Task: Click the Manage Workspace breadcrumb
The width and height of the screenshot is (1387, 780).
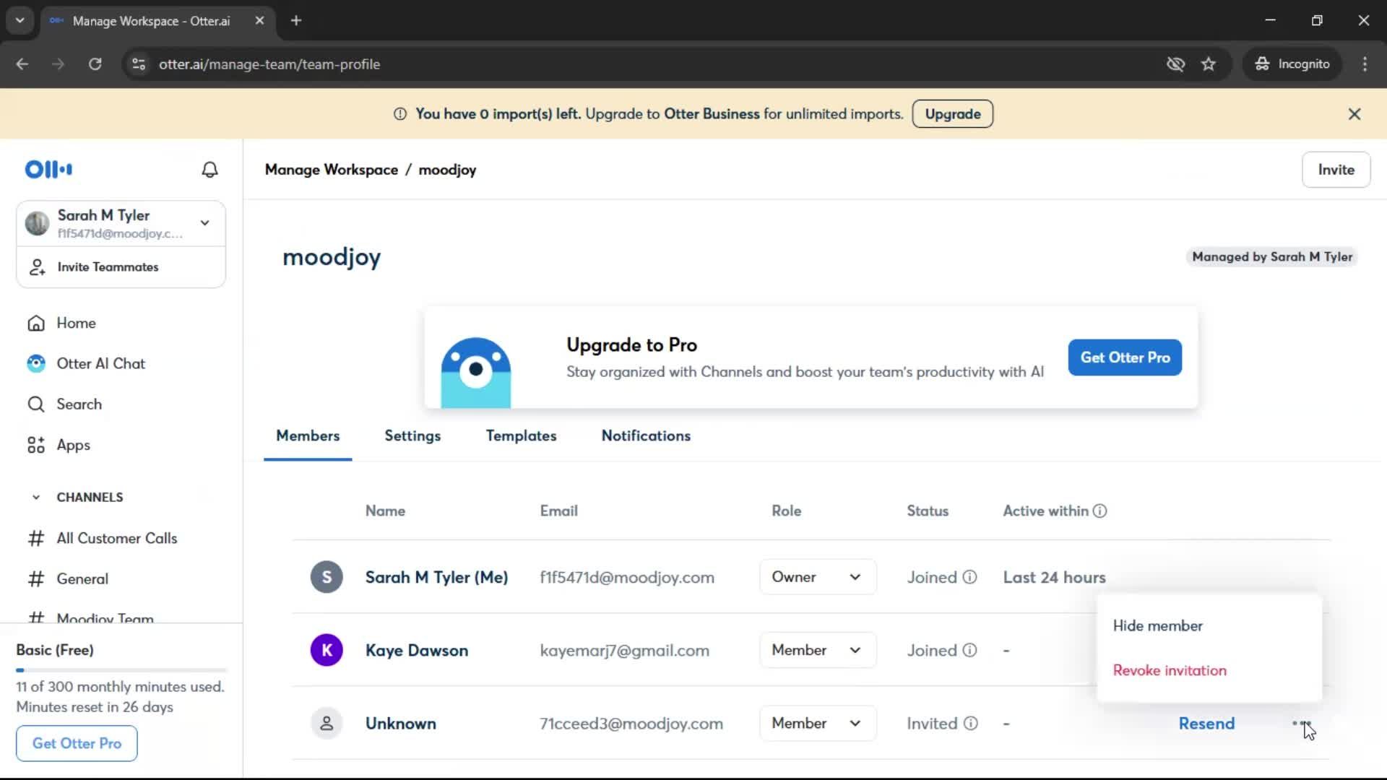Action: pos(331,170)
